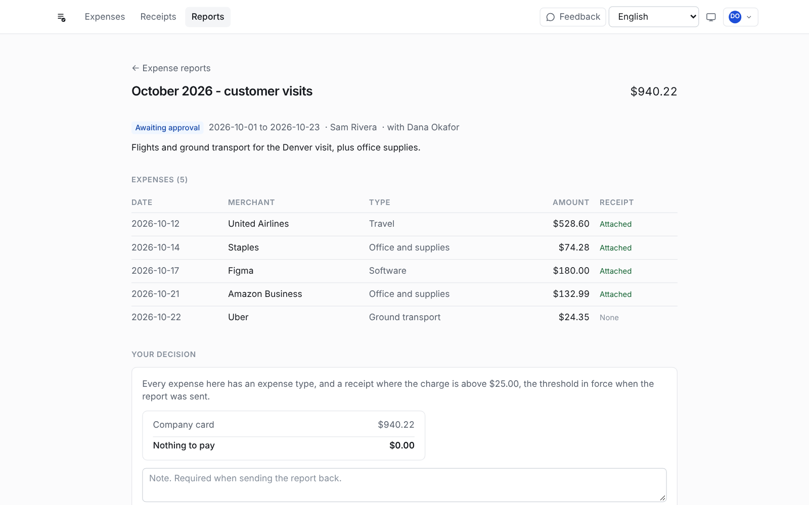Click the Ground transport type cell
Screen dimensions: 809x505
pos(404,317)
